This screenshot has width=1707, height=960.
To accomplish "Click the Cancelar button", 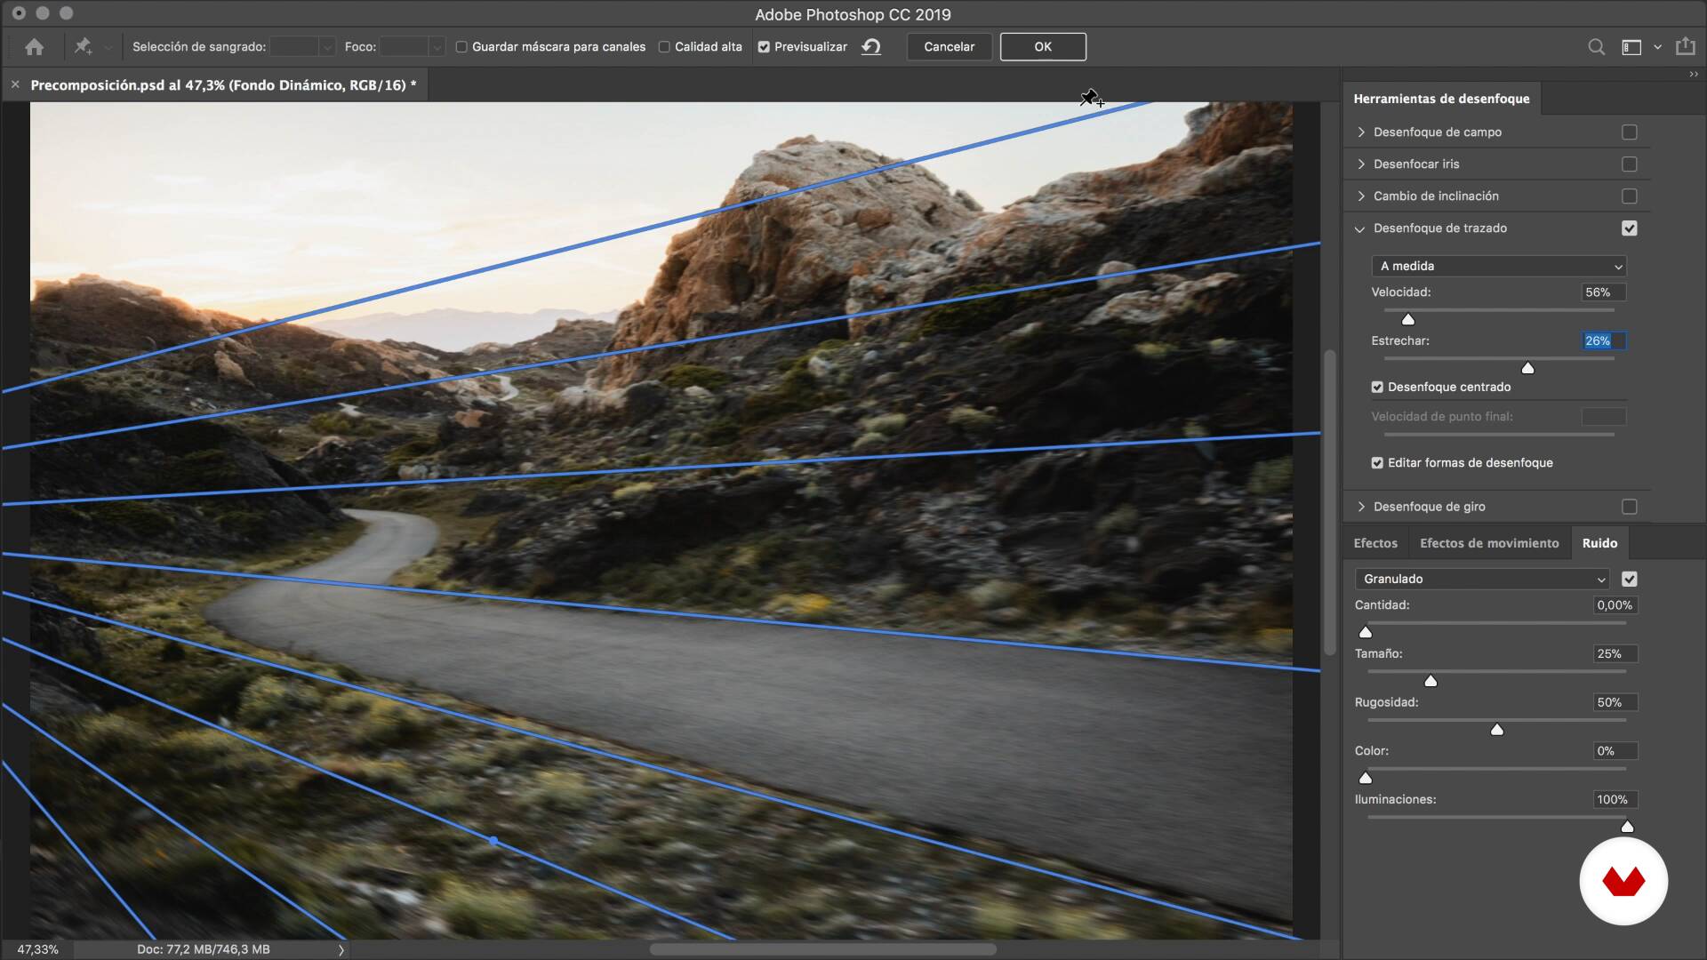I will coord(949,46).
